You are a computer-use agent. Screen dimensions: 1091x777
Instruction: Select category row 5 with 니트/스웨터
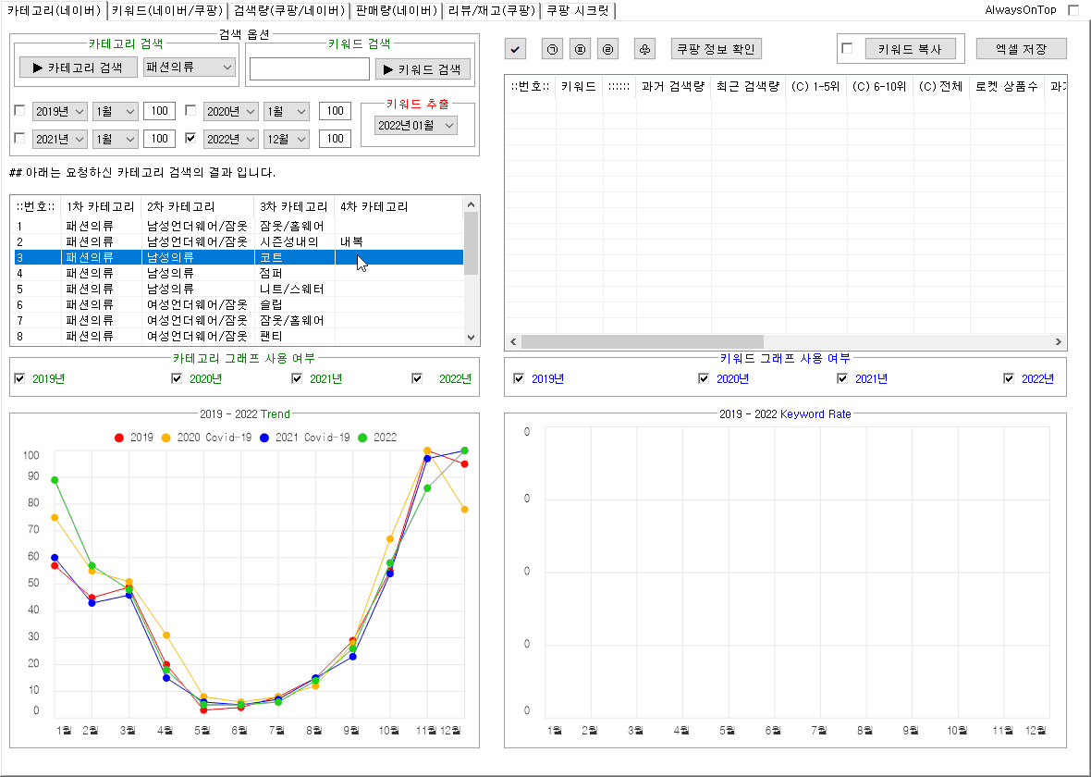point(239,289)
